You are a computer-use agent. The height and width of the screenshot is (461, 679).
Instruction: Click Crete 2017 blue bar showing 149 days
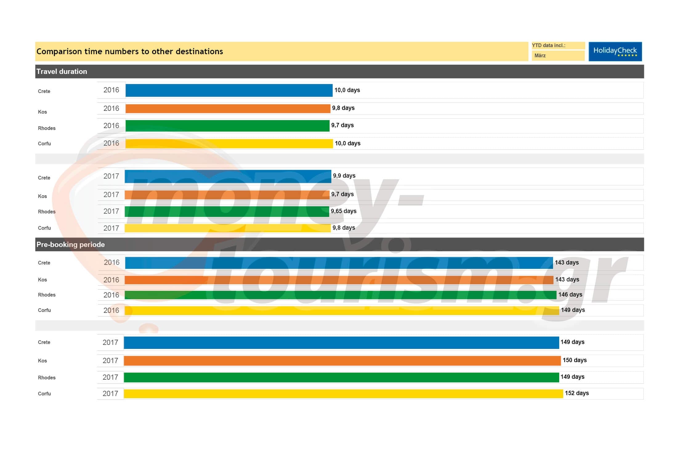coord(341,342)
